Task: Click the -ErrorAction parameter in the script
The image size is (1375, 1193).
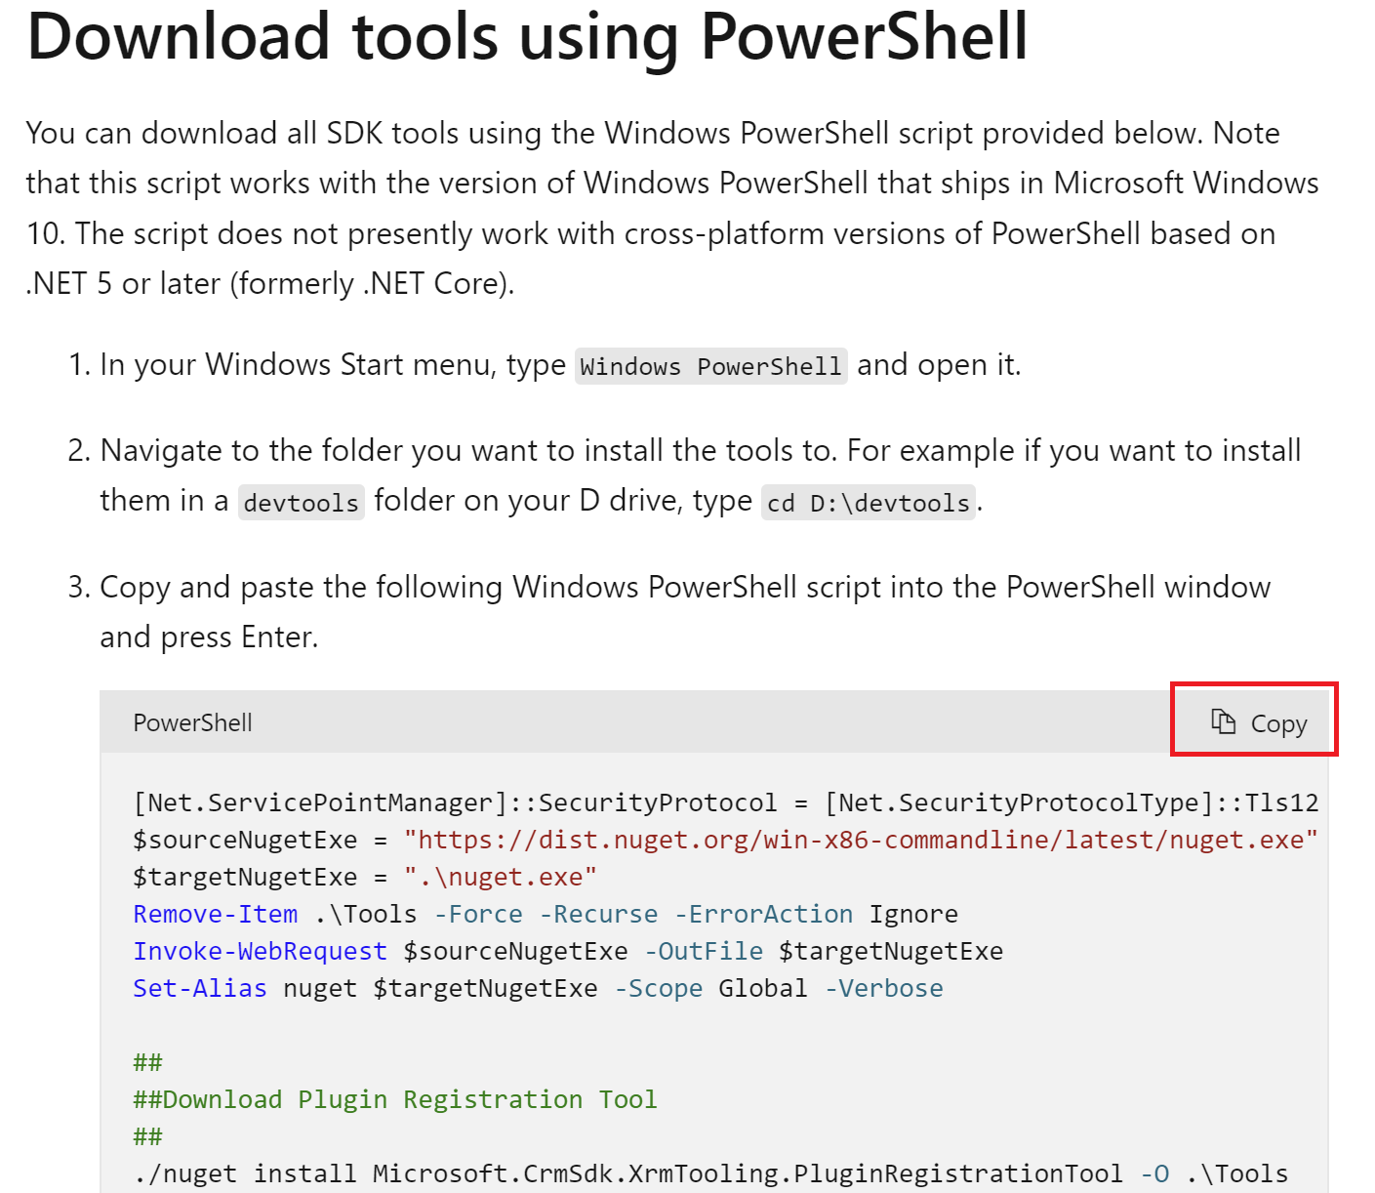Action: 764,914
